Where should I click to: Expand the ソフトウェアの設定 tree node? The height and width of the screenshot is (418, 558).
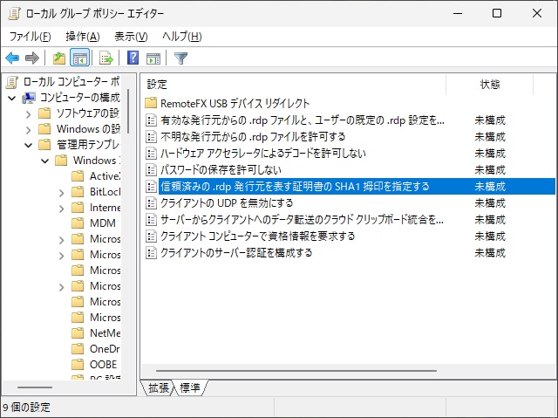[28, 113]
